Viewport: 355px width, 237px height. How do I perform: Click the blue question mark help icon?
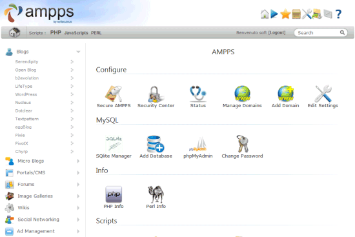(x=338, y=14)
